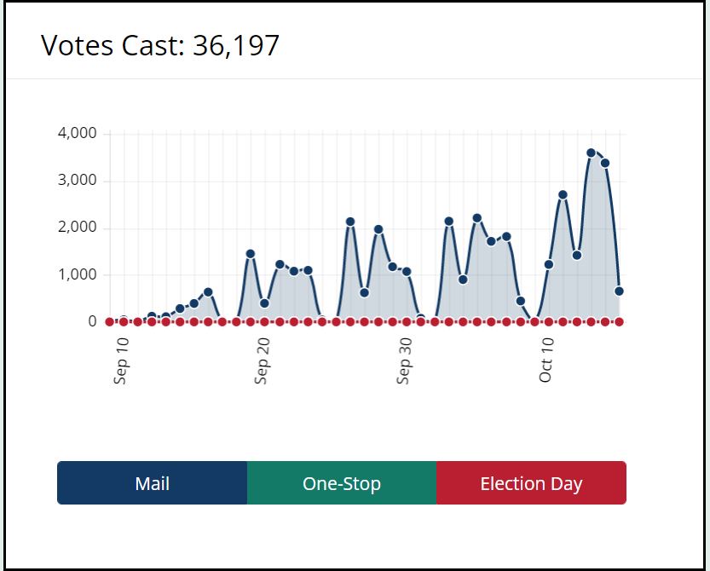The image size is (710, 571).
Task: Toggle the Election Day series button
Action: tap(531, 483)
